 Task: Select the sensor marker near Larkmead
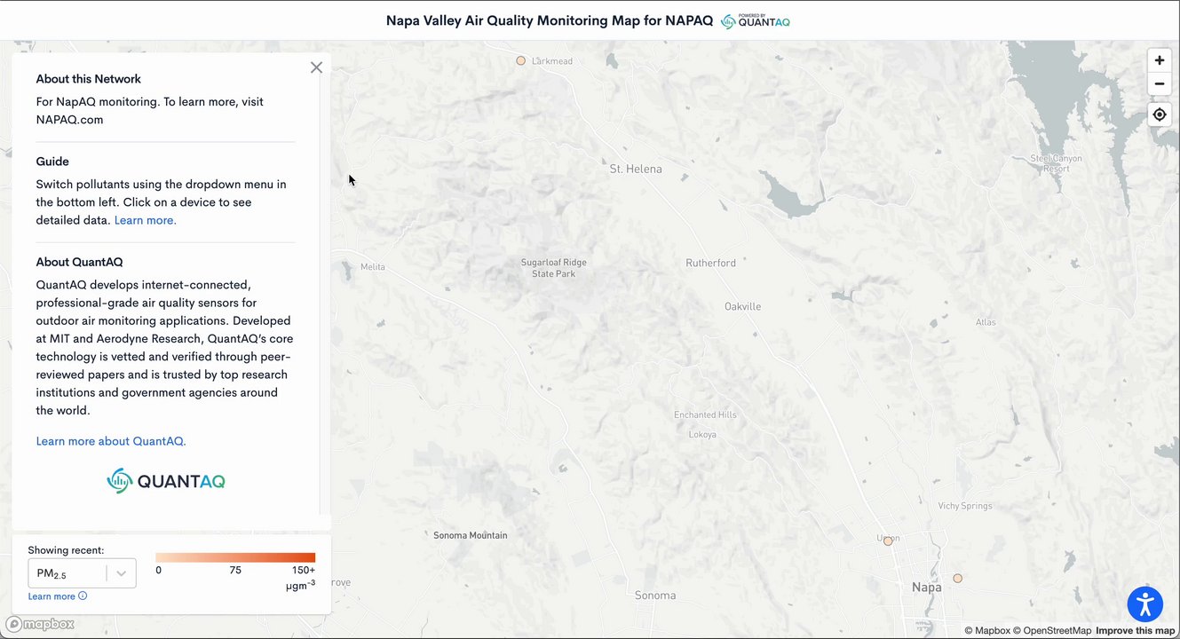coord(521,61)
